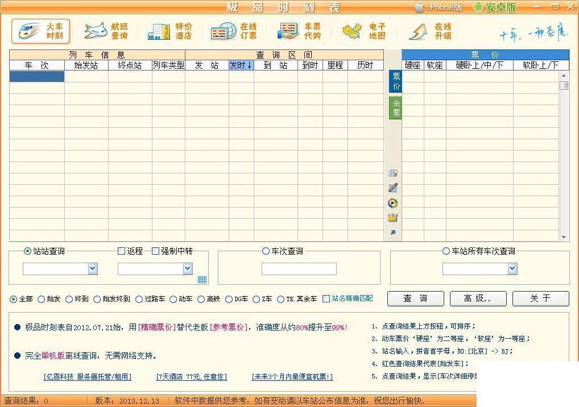Click the 高级.. advanced button
This screenshot has width=579, height=407.
pyautogui.click(x=478, y=298)
